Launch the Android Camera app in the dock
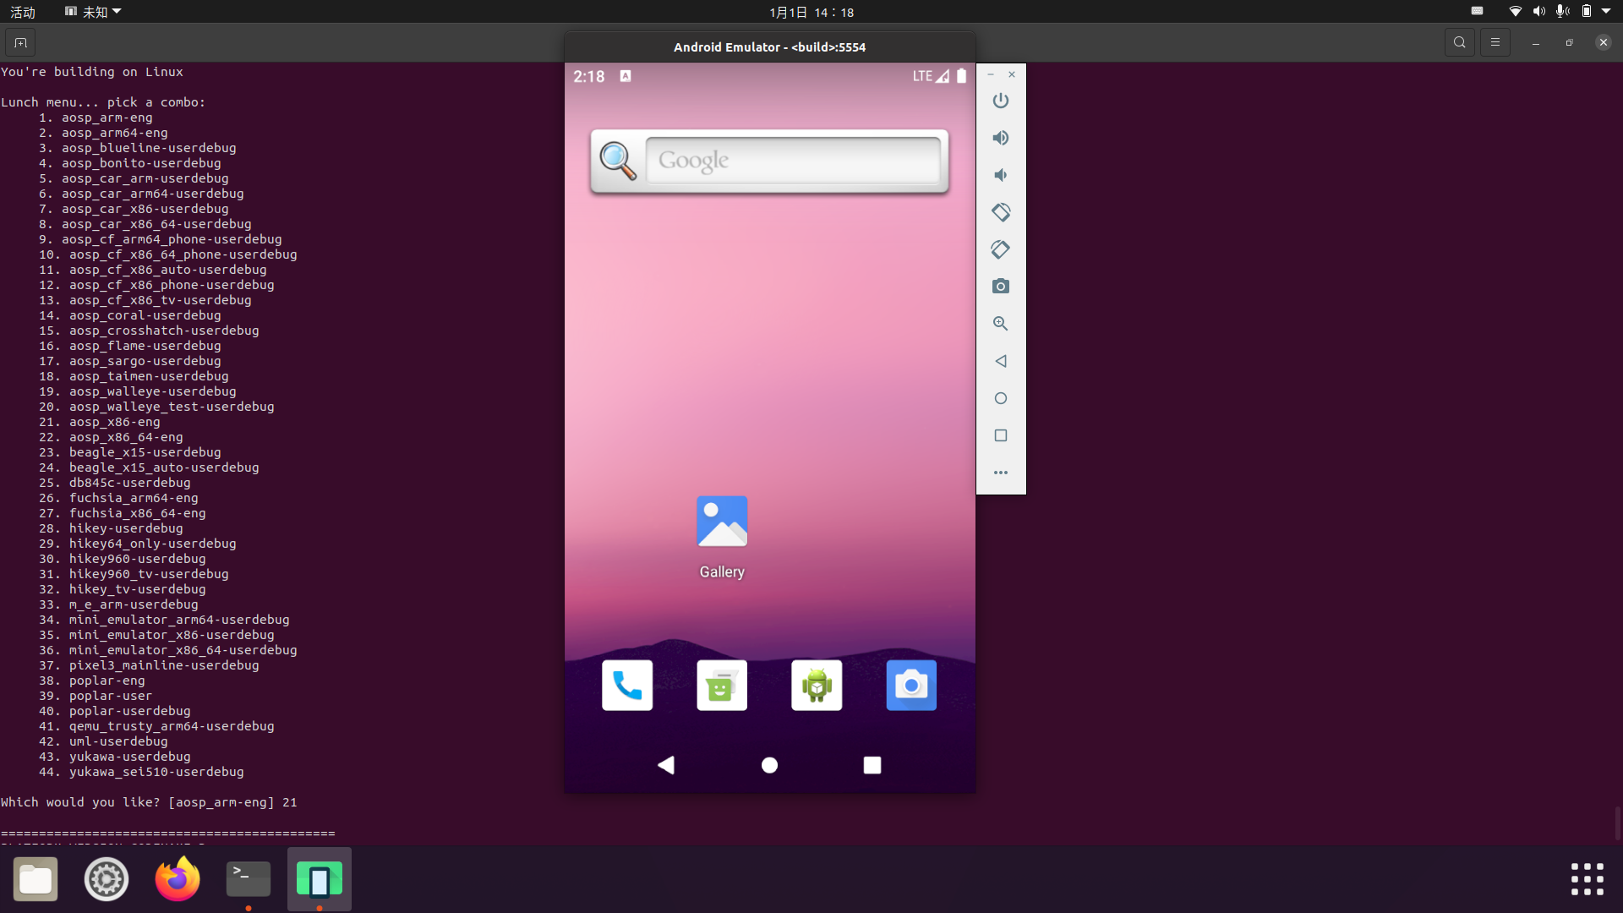 point(911,685)
